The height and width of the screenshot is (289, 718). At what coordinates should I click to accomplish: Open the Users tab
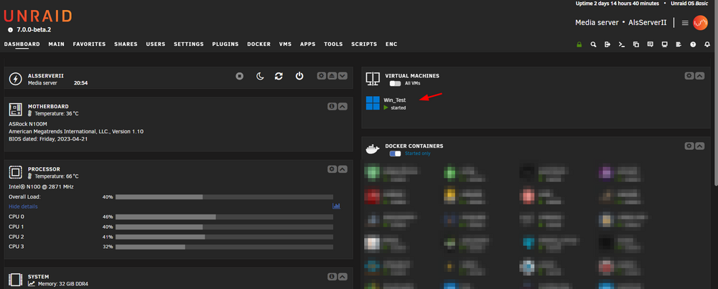[x=156, y=44]
